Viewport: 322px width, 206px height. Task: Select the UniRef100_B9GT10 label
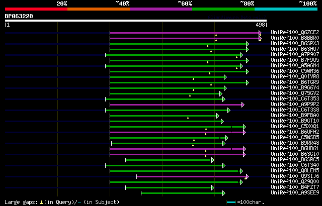pos(295,121)
